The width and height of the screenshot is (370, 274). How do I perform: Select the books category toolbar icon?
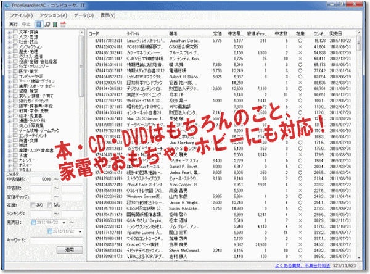pyautogui.click(x=38, y=24)
